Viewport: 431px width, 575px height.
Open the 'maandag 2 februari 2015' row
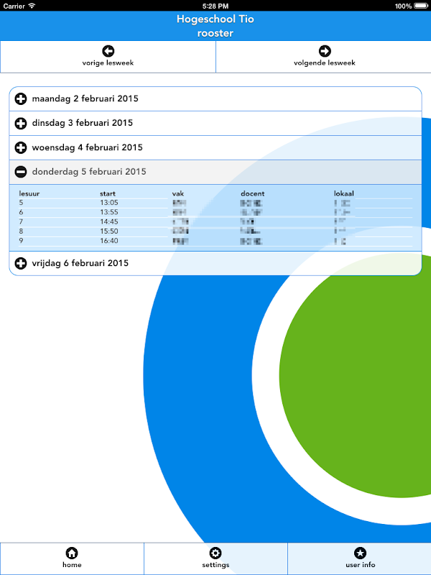[215, 98]
